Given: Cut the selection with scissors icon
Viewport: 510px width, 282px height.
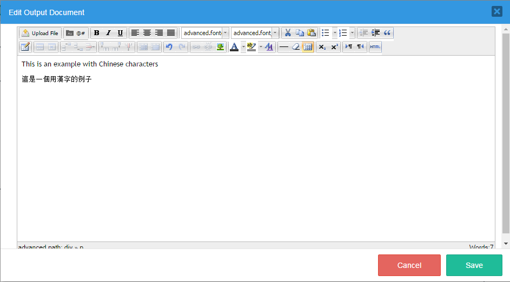Looking at the screenshot, I should click(x=288, y=33).
